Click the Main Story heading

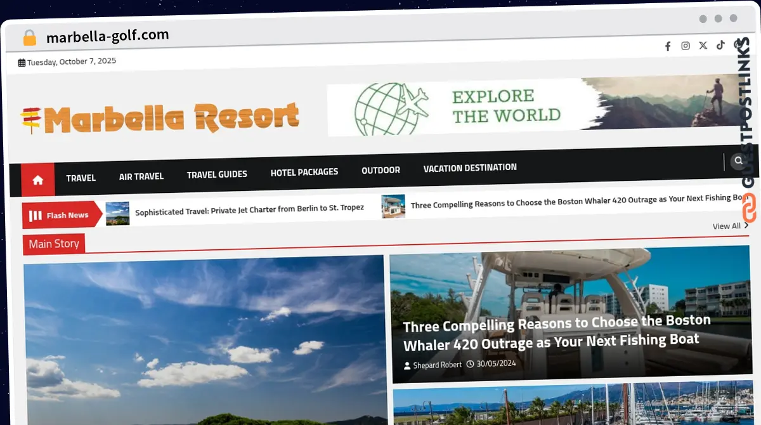pyautogui.click(x=54, y=244)
